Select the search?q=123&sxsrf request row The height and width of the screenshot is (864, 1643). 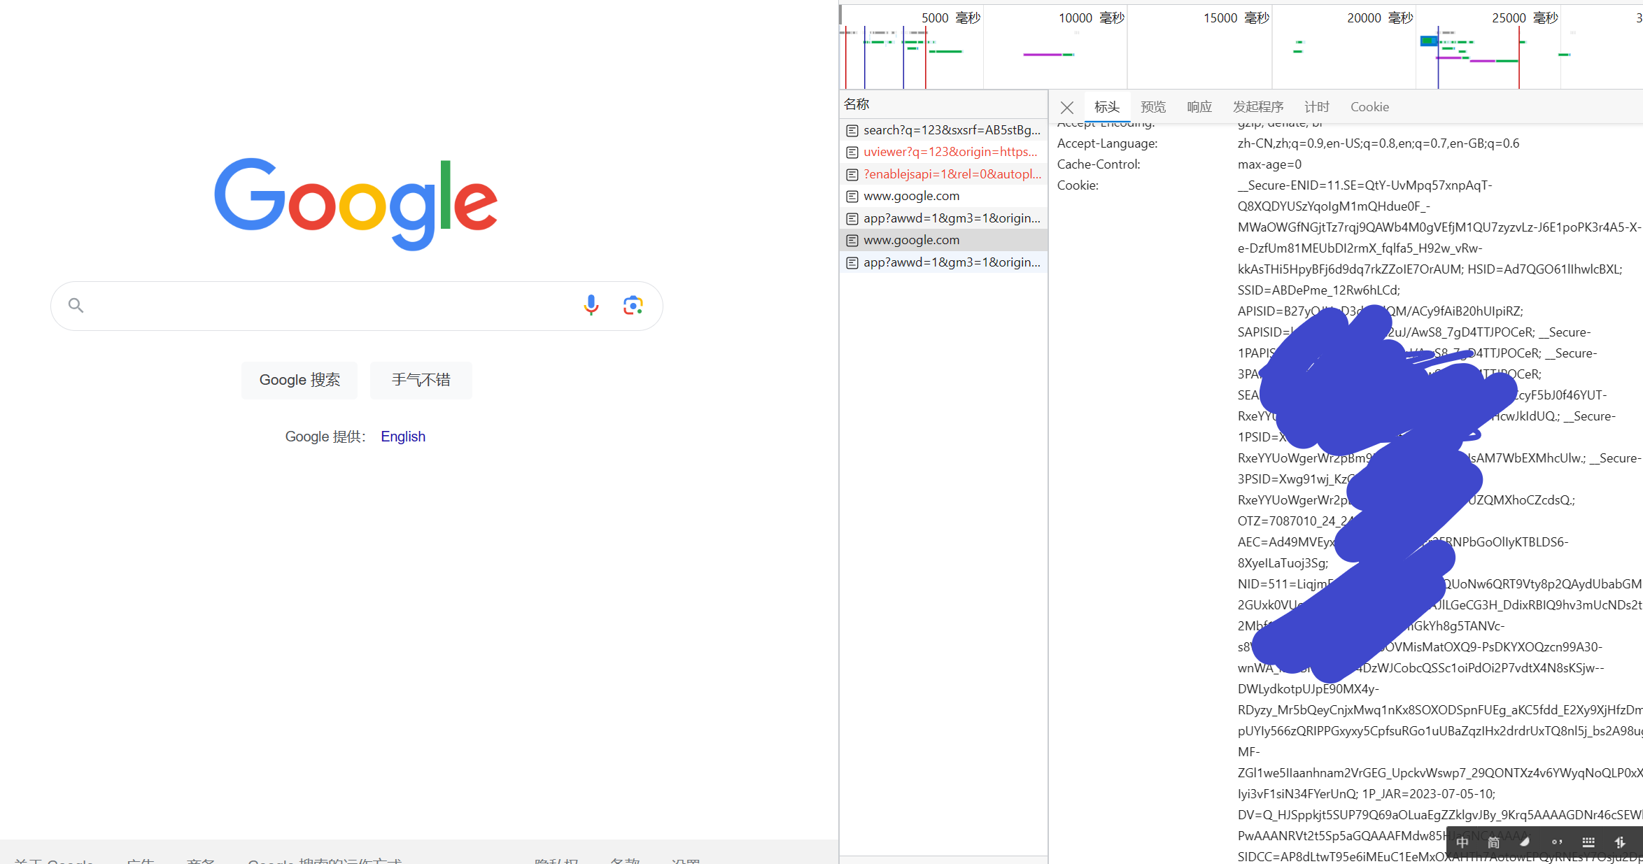[943, 130]
